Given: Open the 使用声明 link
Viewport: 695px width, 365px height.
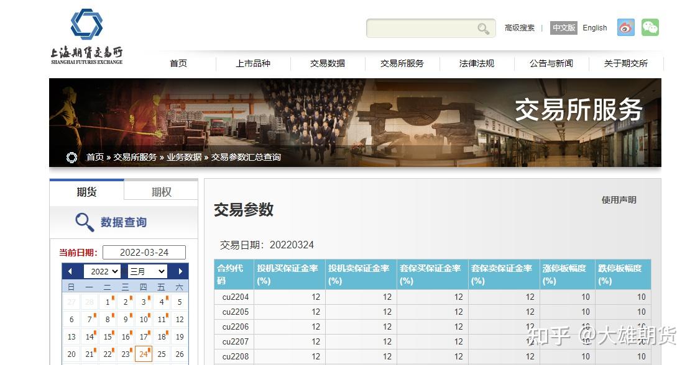Looking at the screenshot, I should coord(619,200).
